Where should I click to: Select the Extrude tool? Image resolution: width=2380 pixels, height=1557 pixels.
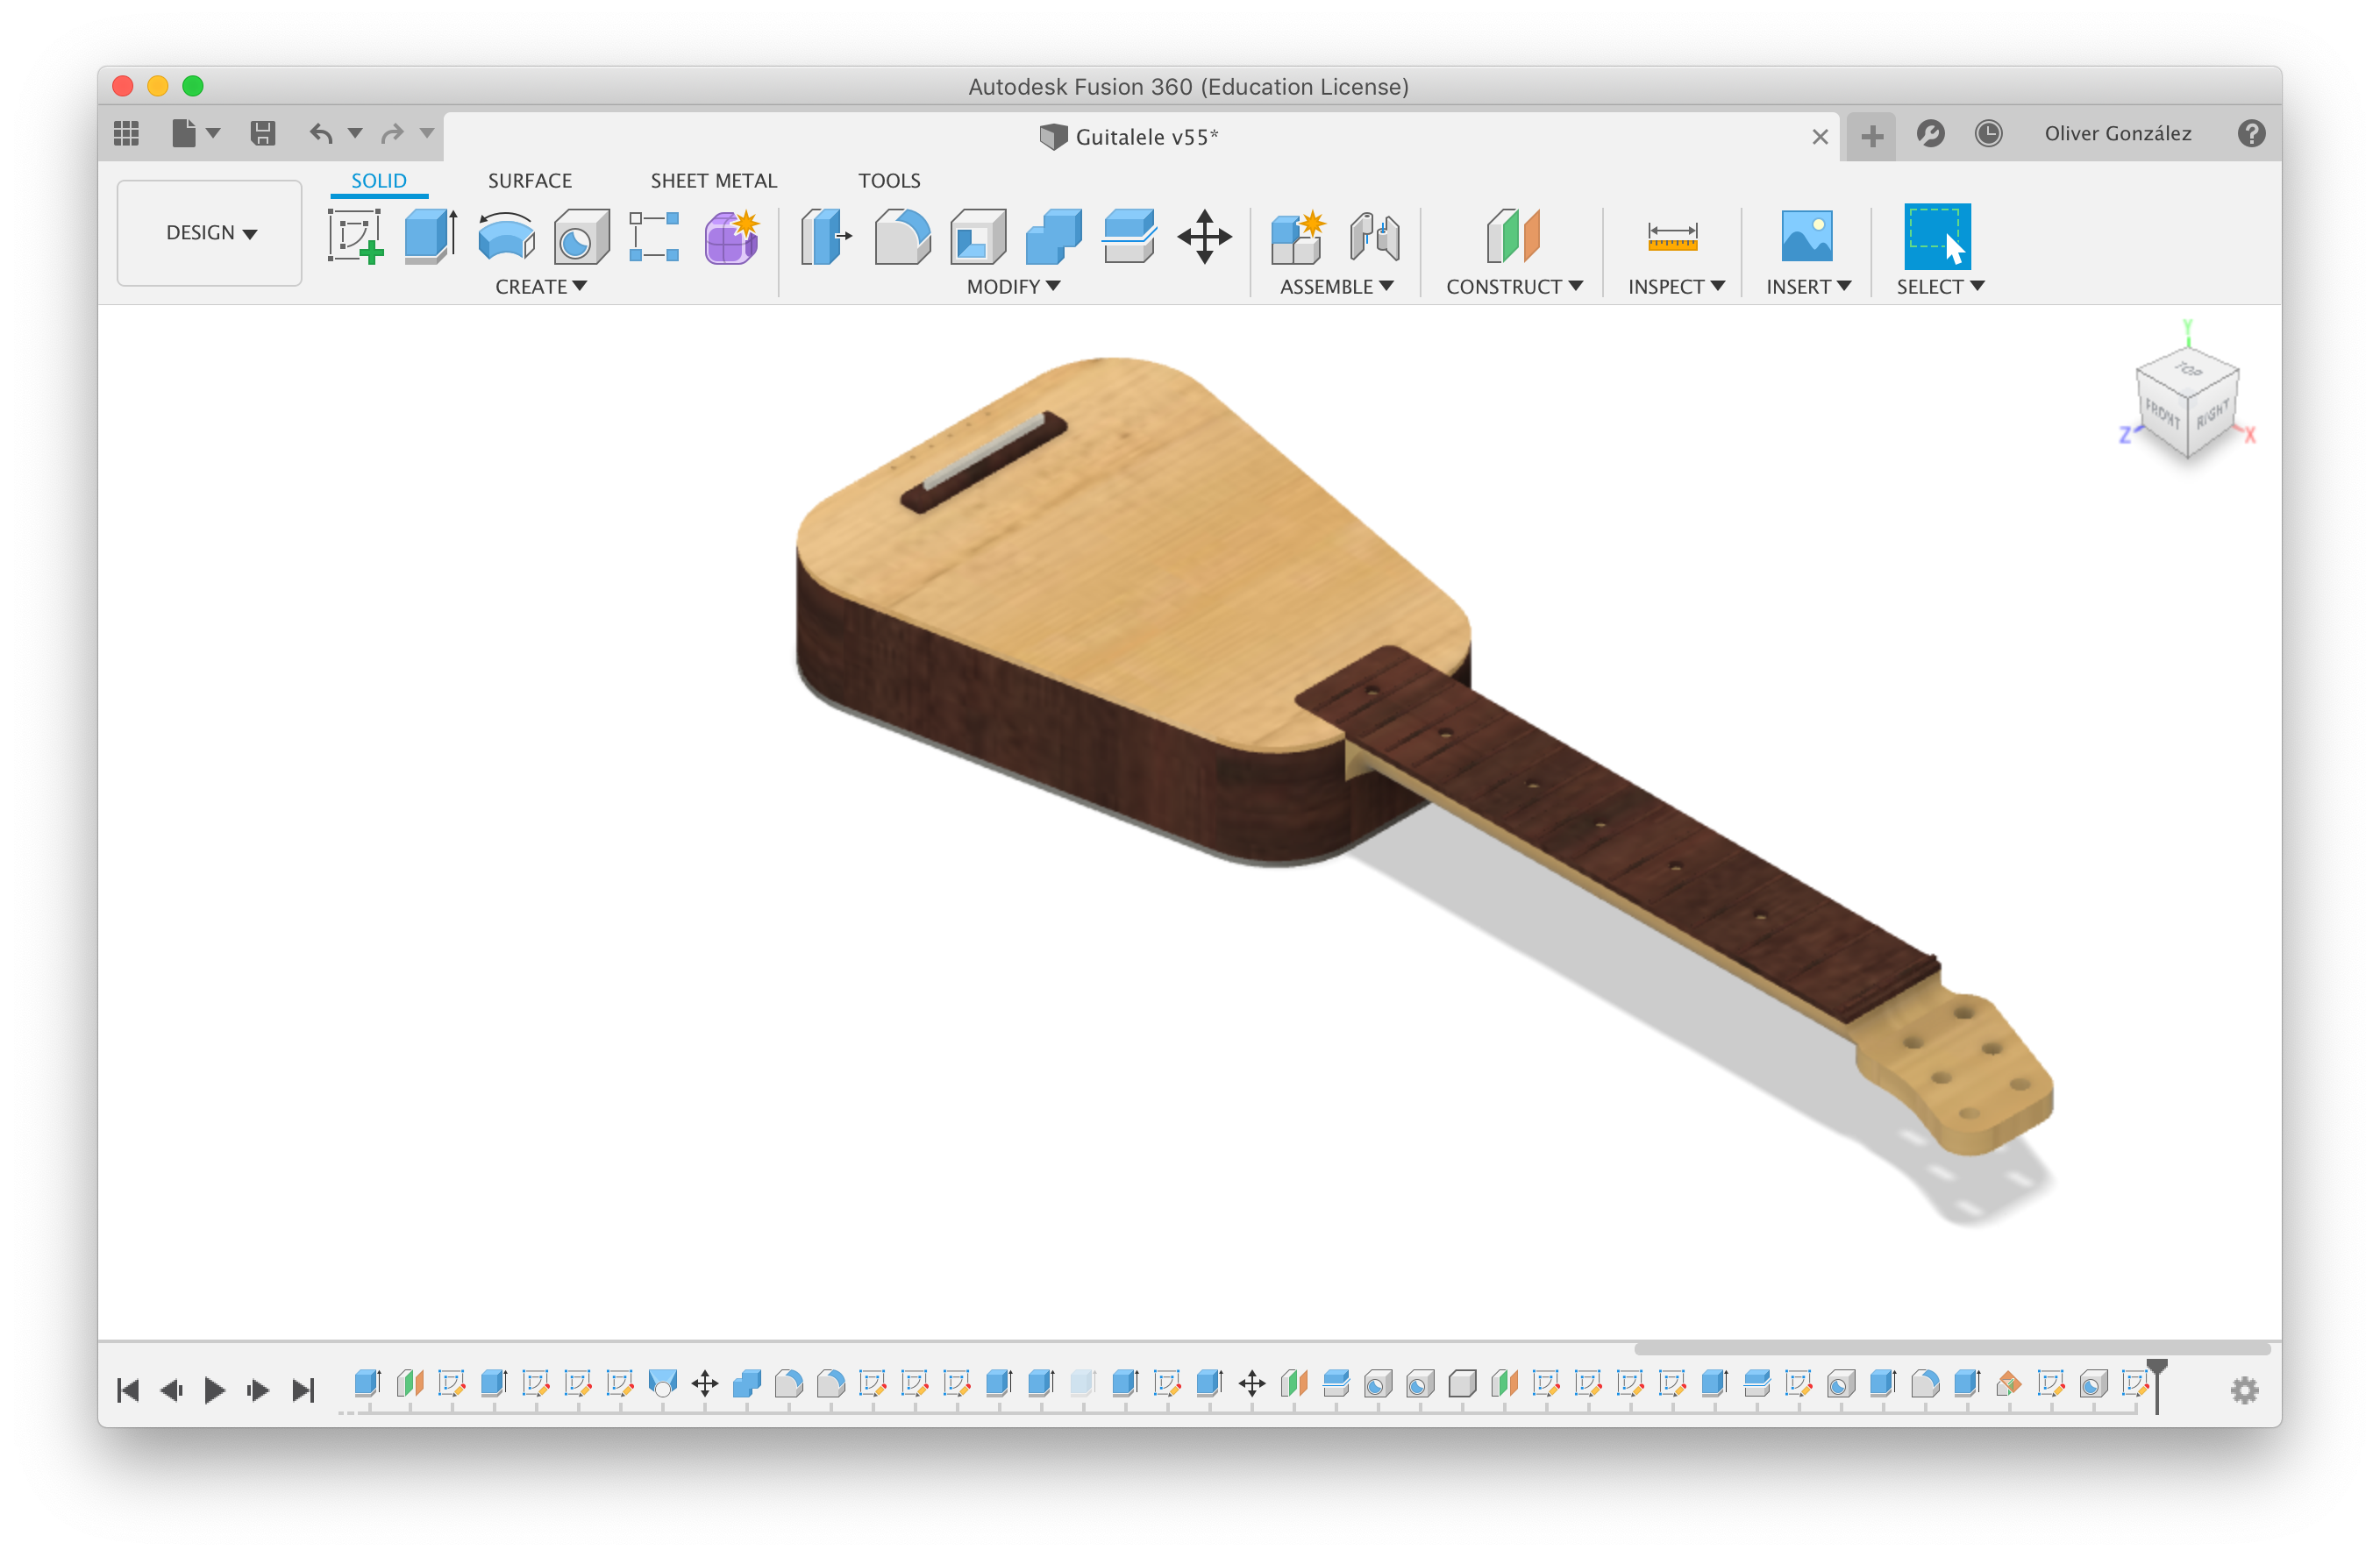431,236
